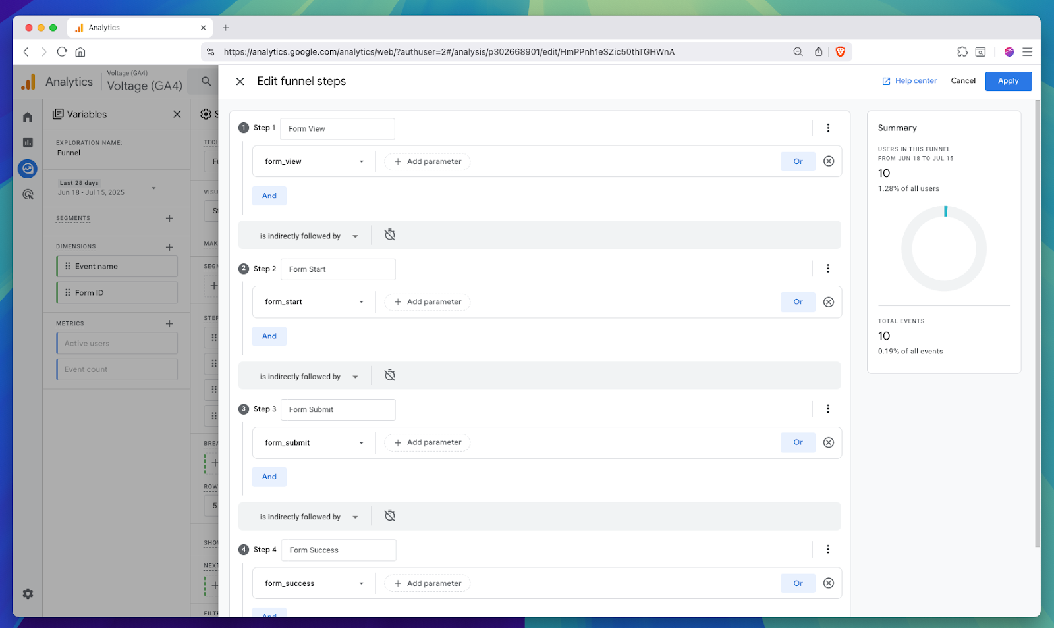This screenshot has height=628, width=1054.
Task: Apply the funnel step changes
Action: (x=1008, y=81)
